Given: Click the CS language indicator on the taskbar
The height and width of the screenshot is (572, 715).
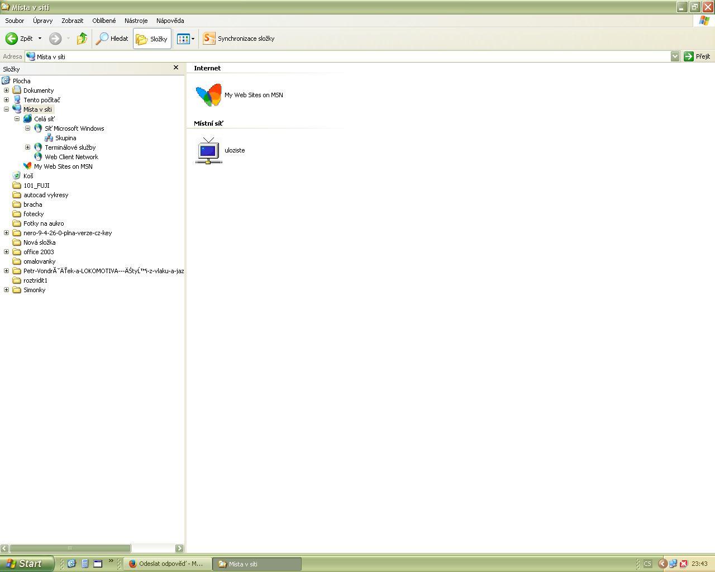Looking at the screenshot, I should [647, 564].
